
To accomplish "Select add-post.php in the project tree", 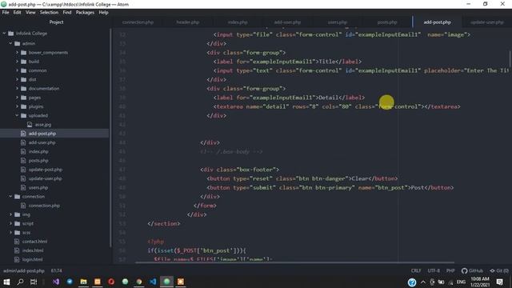I will point(42,134).
